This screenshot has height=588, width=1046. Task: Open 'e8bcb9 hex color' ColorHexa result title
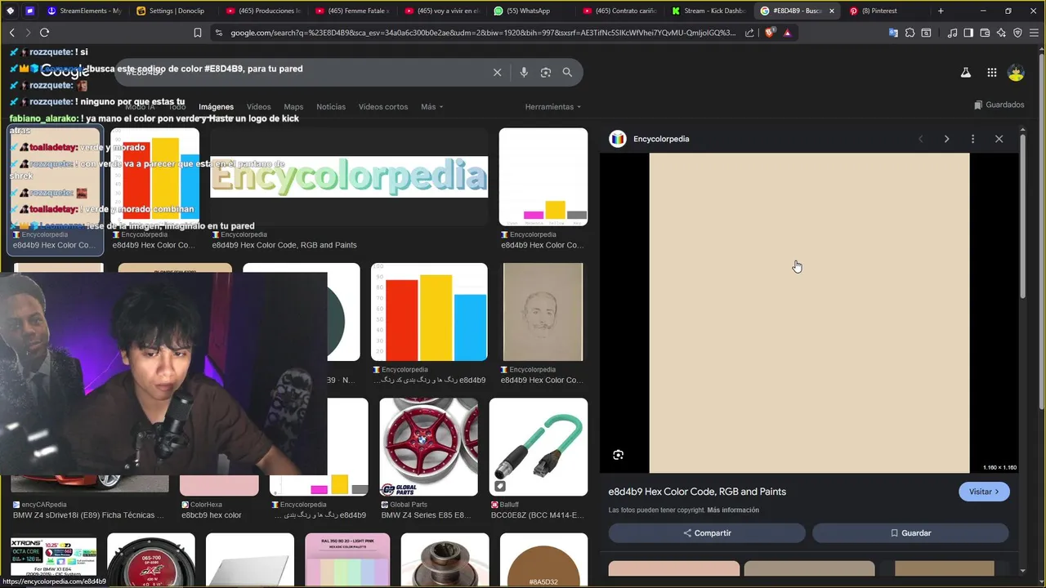click(x=211, y=515)
